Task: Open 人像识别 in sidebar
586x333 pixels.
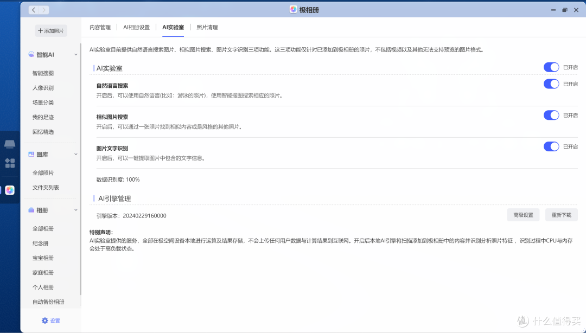Action: 43,88
